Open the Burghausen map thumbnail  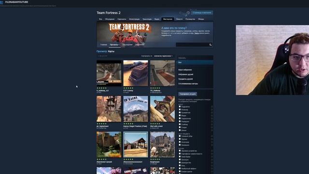click(162, 145)
